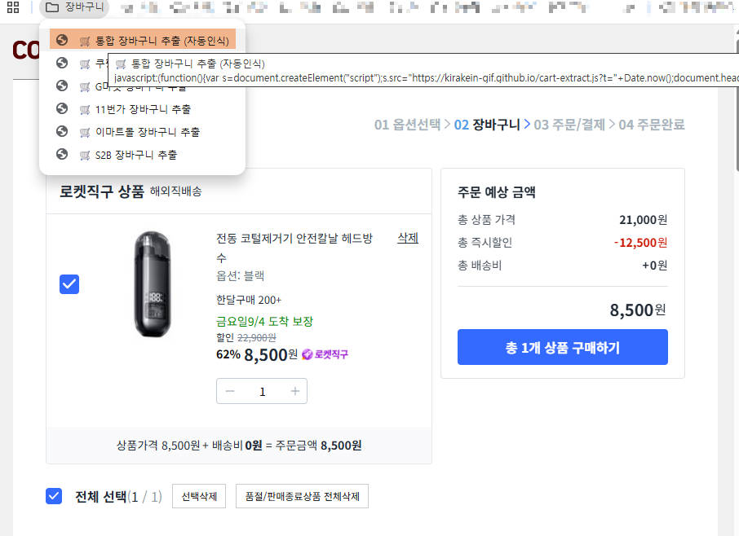Image resolution: width=739 pixels, height=536 pixels.
Task: Increase quantity with plus button
Action: point(295,391)
